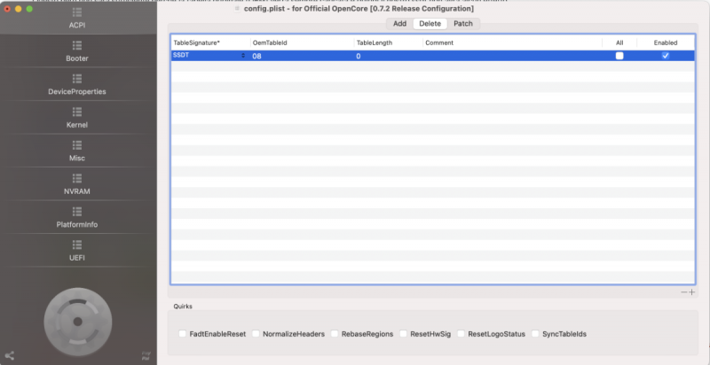Click the circular dial graphic in the sidebar

click(77, 322)
